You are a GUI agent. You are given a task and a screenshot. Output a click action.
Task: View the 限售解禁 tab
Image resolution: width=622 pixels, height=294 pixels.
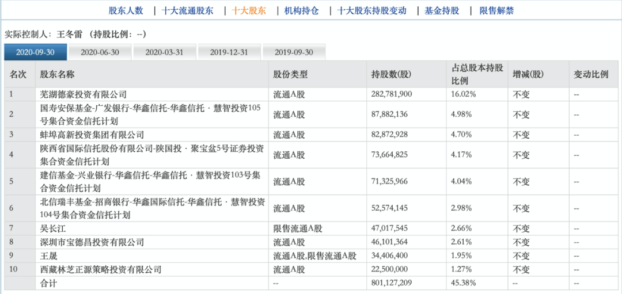pos(496,10)
